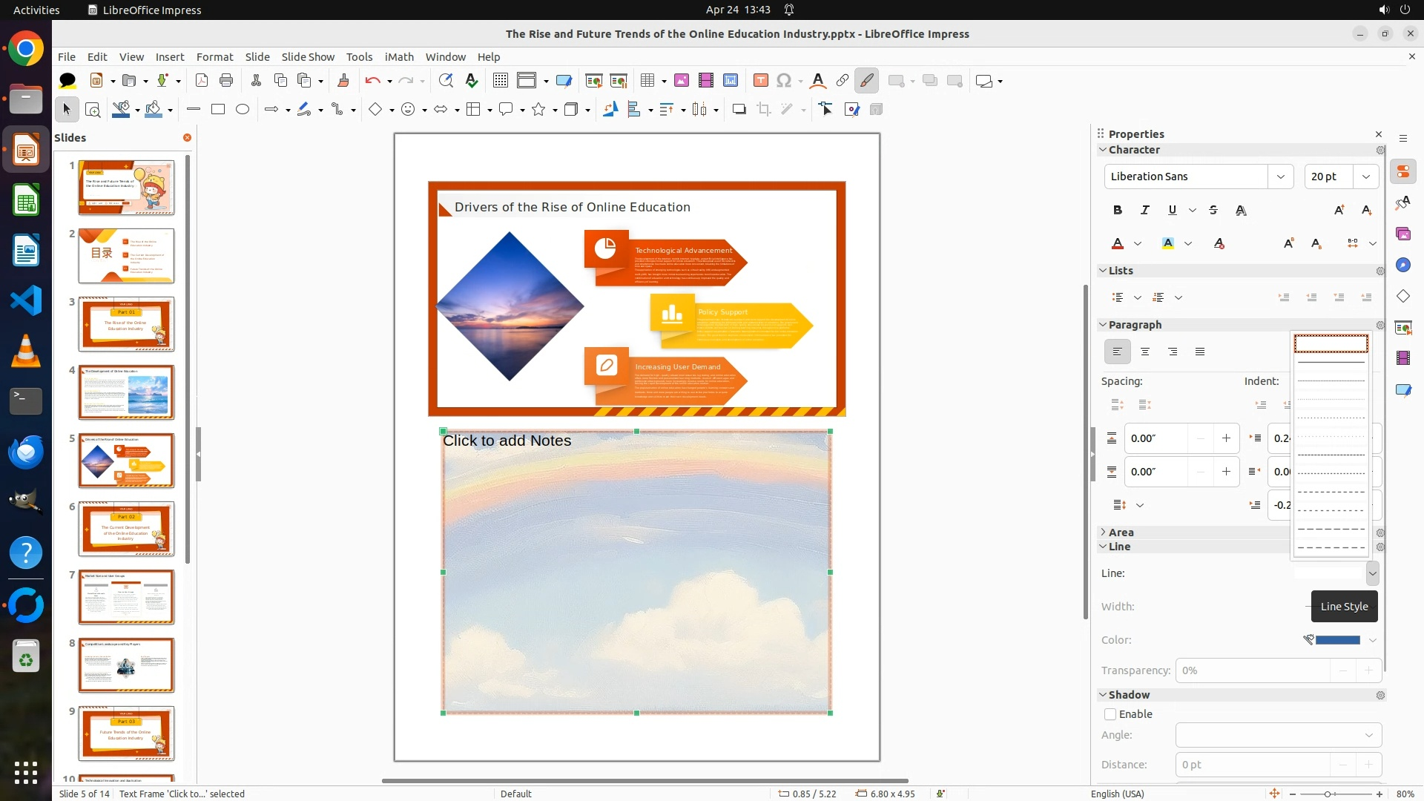Open the Line Style dropdown arrow

tap(1372, 573)
